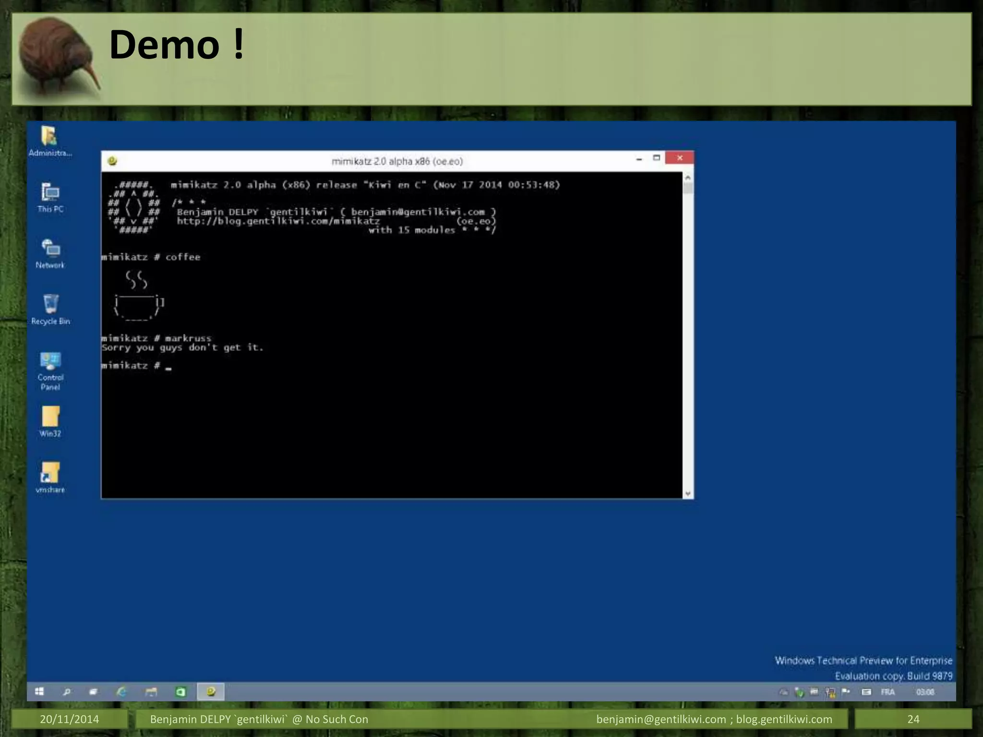This screenshot has height=737, width=983.
Task: Click 'Windows Technical Preview for Enterprise' watermark text
Action: [863, 661]
